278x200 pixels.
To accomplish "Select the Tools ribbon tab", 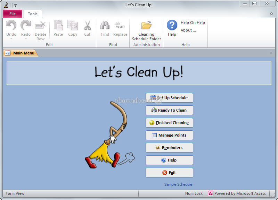I will [33, 14].
